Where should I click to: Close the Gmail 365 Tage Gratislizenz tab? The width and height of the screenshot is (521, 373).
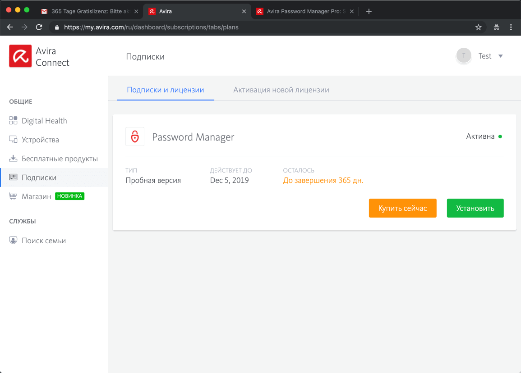coord(136,11)
